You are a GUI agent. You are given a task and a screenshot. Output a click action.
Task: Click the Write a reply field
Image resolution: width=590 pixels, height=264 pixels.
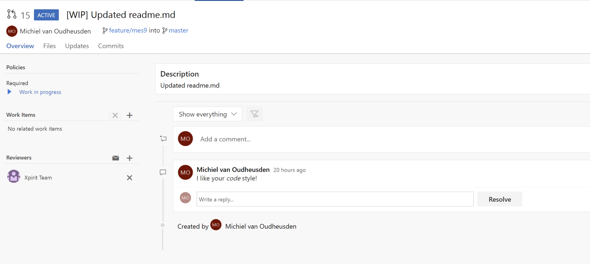(x=335, y=199)
